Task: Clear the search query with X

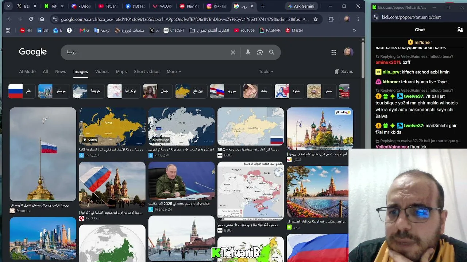Action: tap(233, 52)
